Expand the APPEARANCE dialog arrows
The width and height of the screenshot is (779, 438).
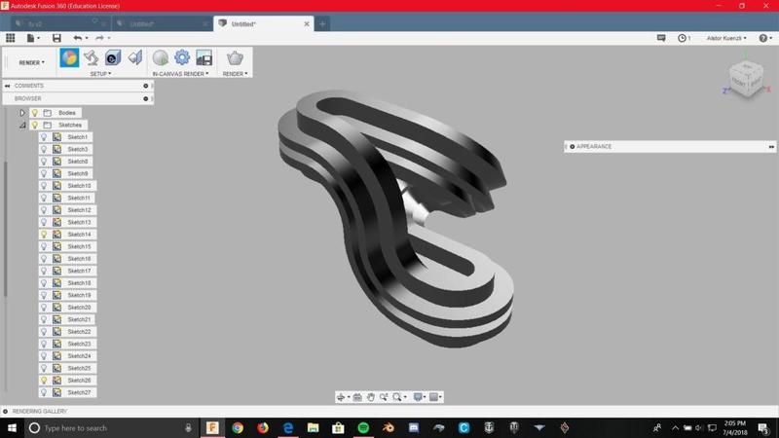pyautogui.click(x=771, y=147)
